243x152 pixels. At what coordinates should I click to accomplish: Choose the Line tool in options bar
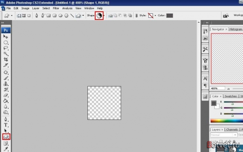pos(72,15)
